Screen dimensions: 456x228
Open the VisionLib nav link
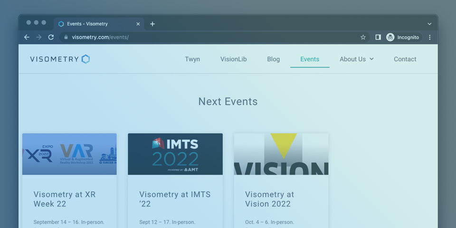click(233, 59)
